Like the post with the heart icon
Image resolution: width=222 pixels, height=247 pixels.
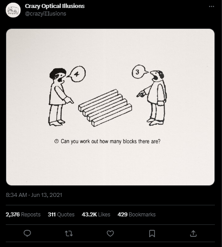(110, 233)
